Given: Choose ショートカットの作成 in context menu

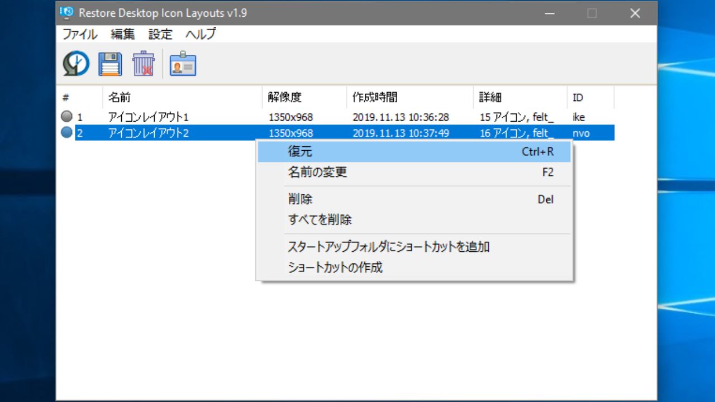Looking at the screenshot, I should click(x=414, y=267).
